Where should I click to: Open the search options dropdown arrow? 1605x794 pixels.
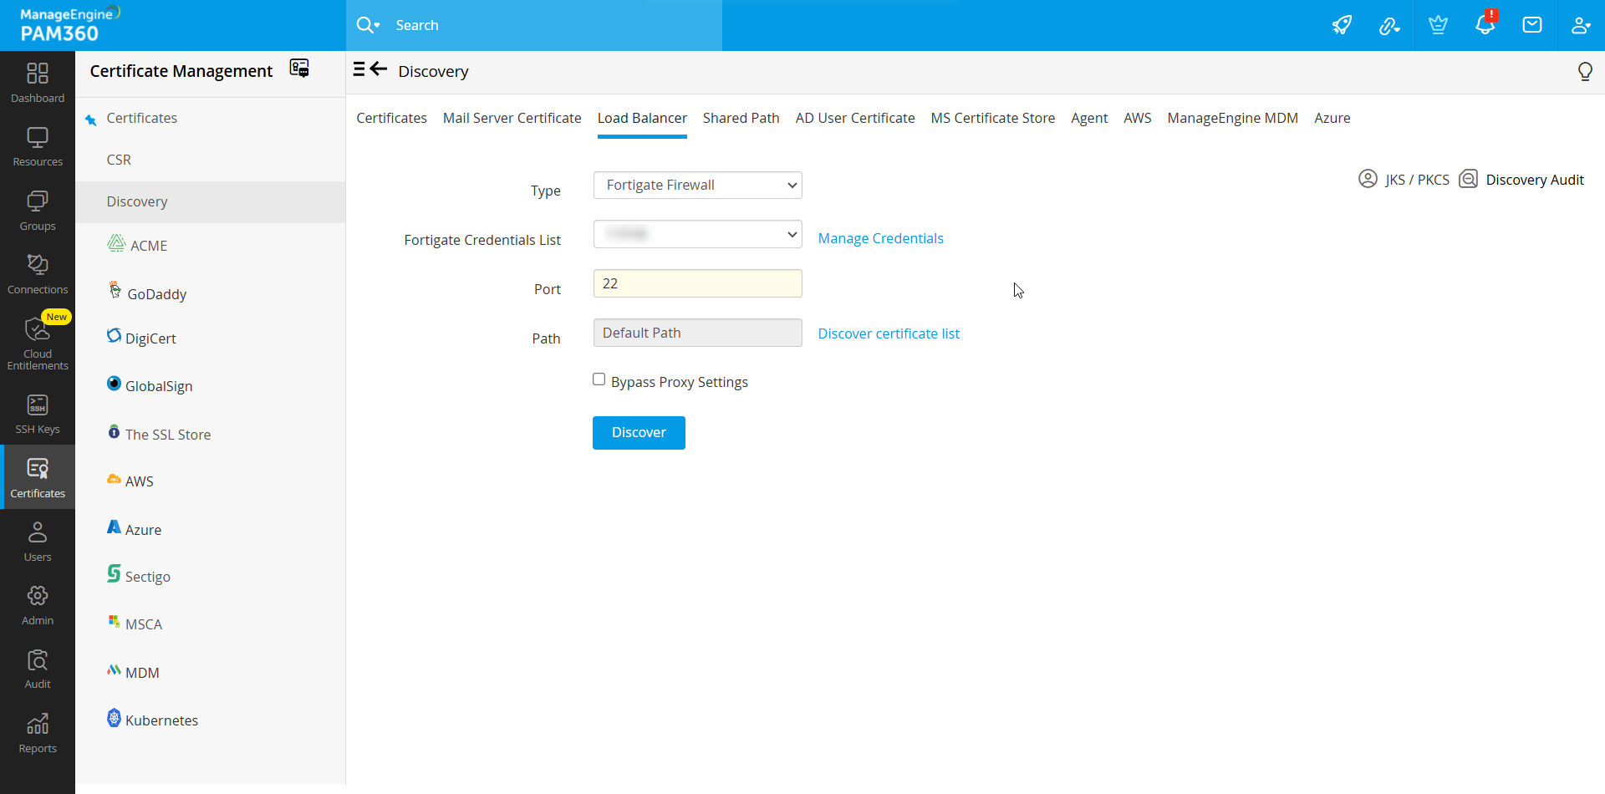tap(378, 26)
